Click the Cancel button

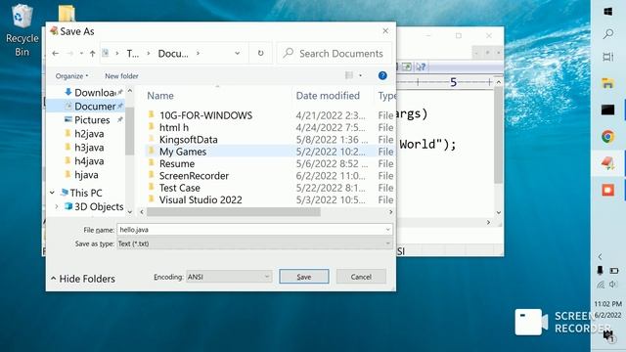[x=361, y=277]
